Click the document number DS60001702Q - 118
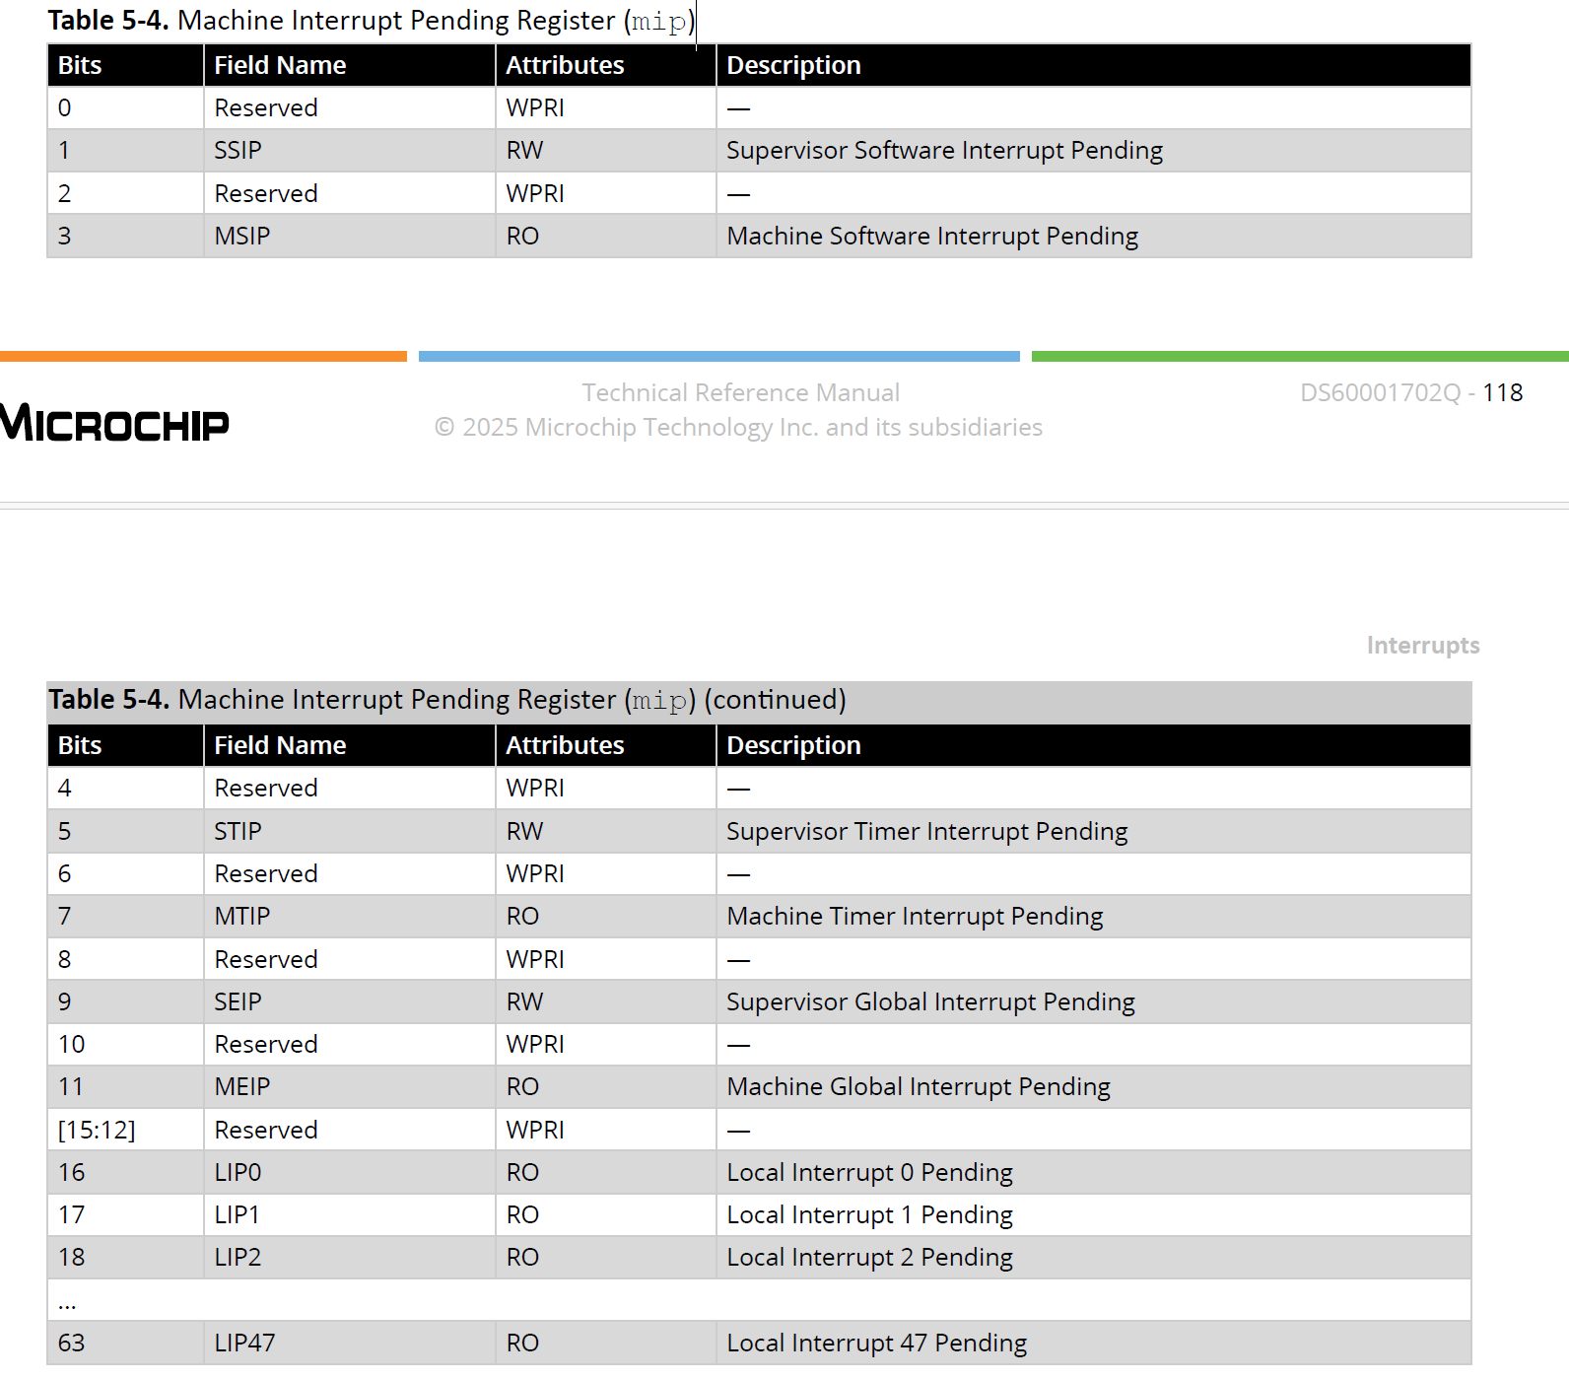This screenshot has height=1379, width=1569. (1411, 392)
